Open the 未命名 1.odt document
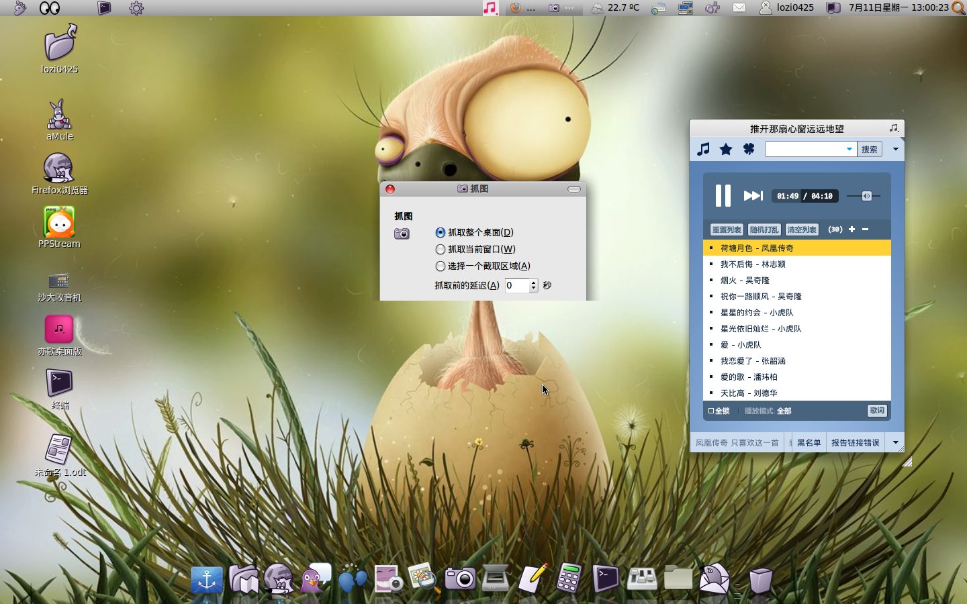This screenshot has width=967, height=604. (x=60, y=455)
